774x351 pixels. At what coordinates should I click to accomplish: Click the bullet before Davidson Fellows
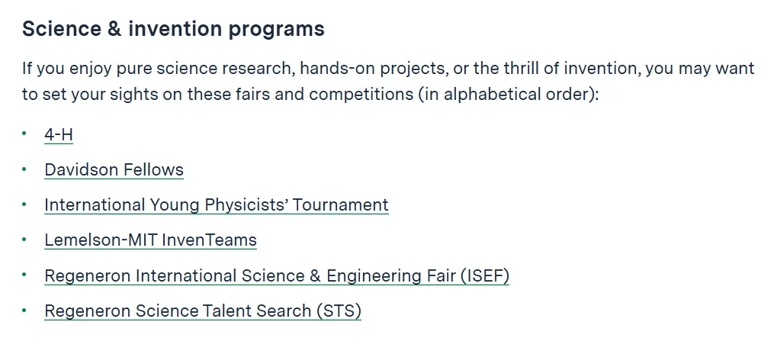click(x=24, y=169)
